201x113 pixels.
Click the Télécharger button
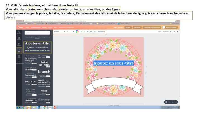(137, 27)
